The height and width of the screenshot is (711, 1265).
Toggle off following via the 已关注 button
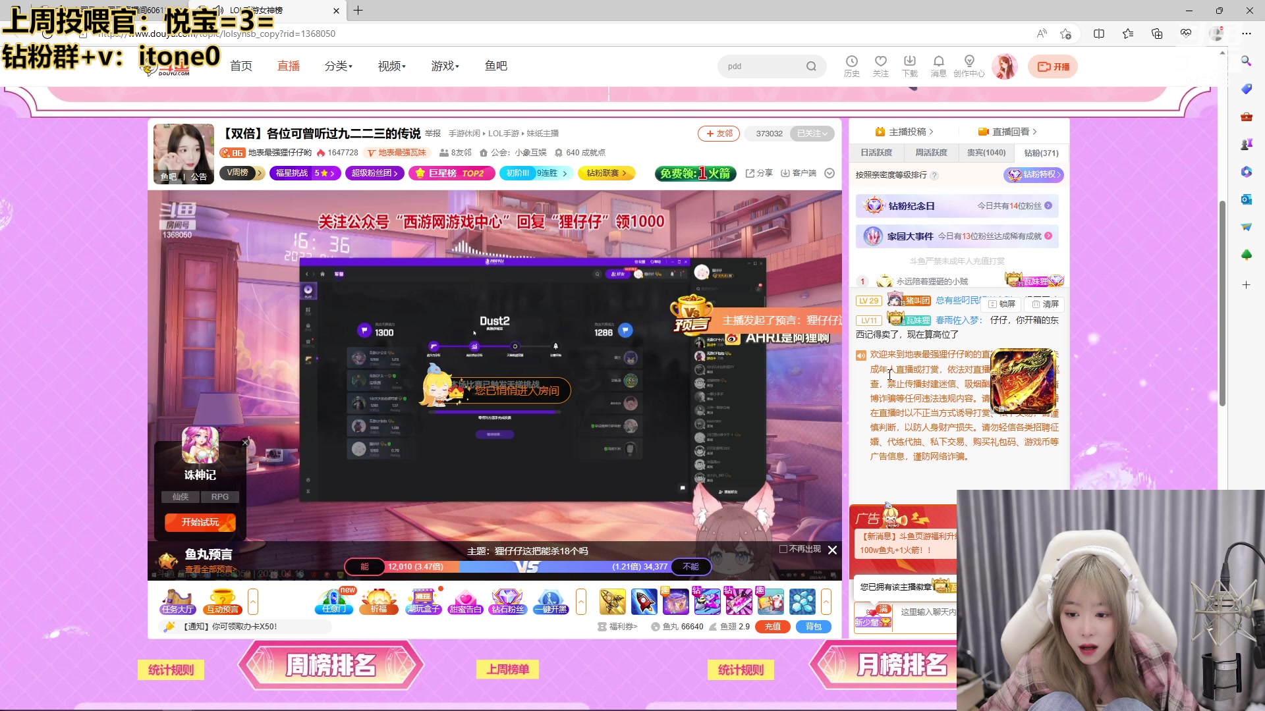click(812, 133)
